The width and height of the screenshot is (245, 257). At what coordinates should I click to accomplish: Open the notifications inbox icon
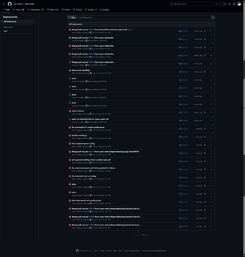click(x=234, y=4)
